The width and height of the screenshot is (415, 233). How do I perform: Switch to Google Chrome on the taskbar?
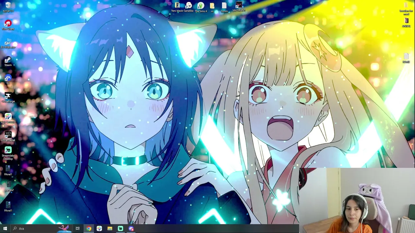coord(89,228)
